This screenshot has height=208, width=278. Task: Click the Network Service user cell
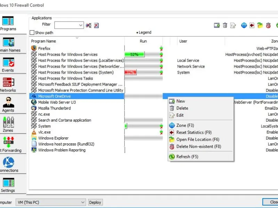191,66
